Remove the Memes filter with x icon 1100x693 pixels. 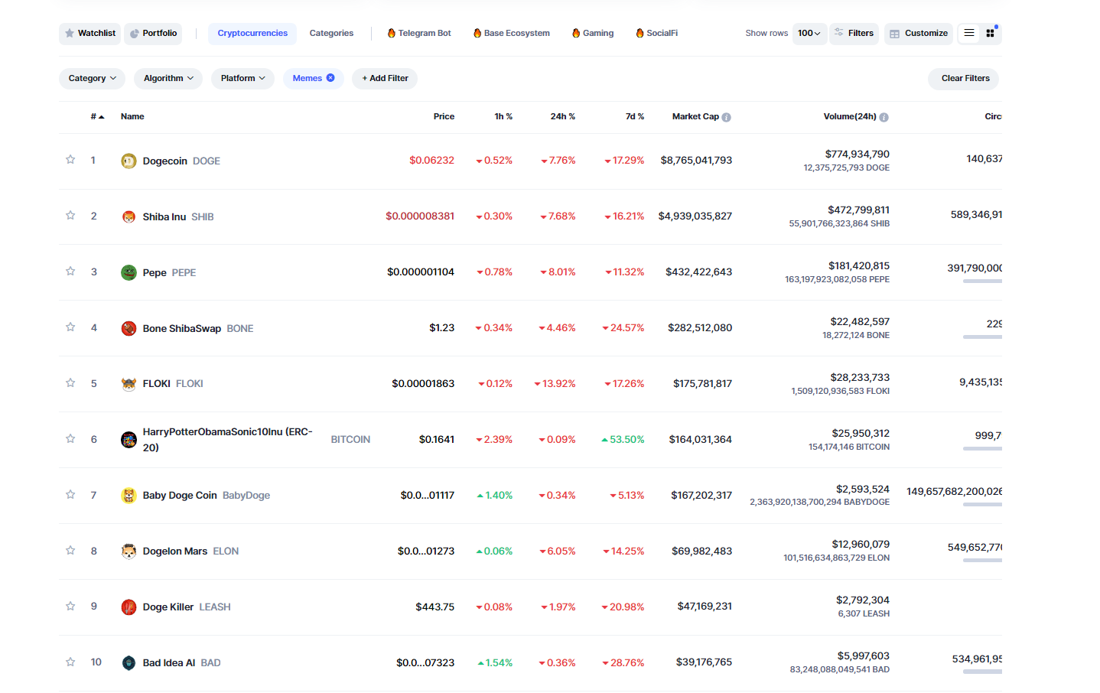(x=330, y=78)
